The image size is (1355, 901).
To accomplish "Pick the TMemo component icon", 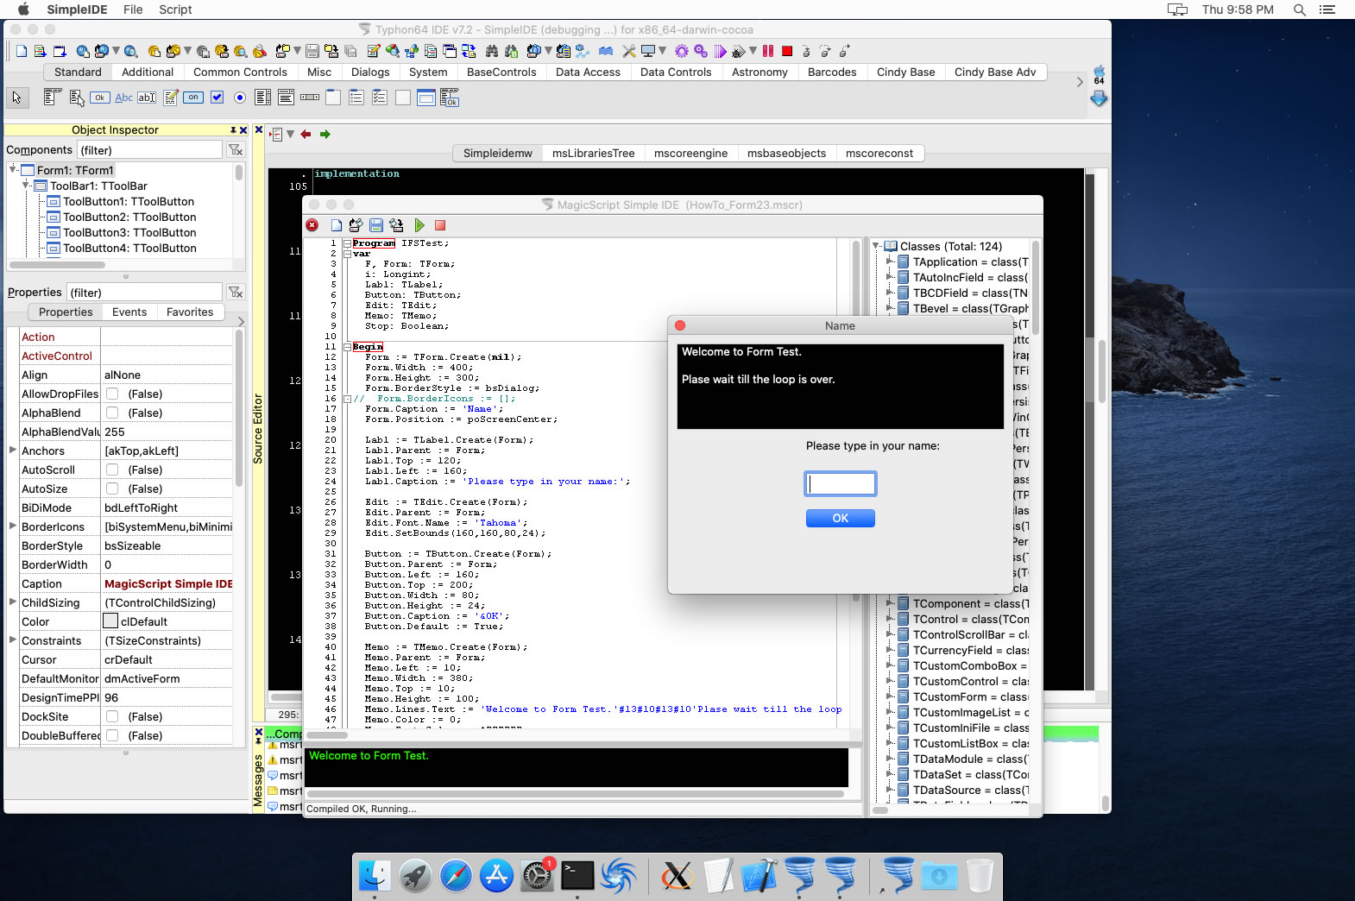I will pos(171,98).
